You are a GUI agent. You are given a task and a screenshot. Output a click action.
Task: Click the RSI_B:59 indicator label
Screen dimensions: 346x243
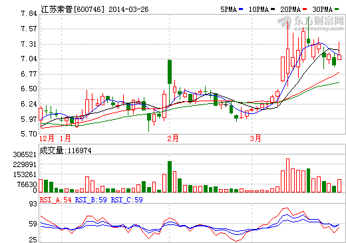91,200
